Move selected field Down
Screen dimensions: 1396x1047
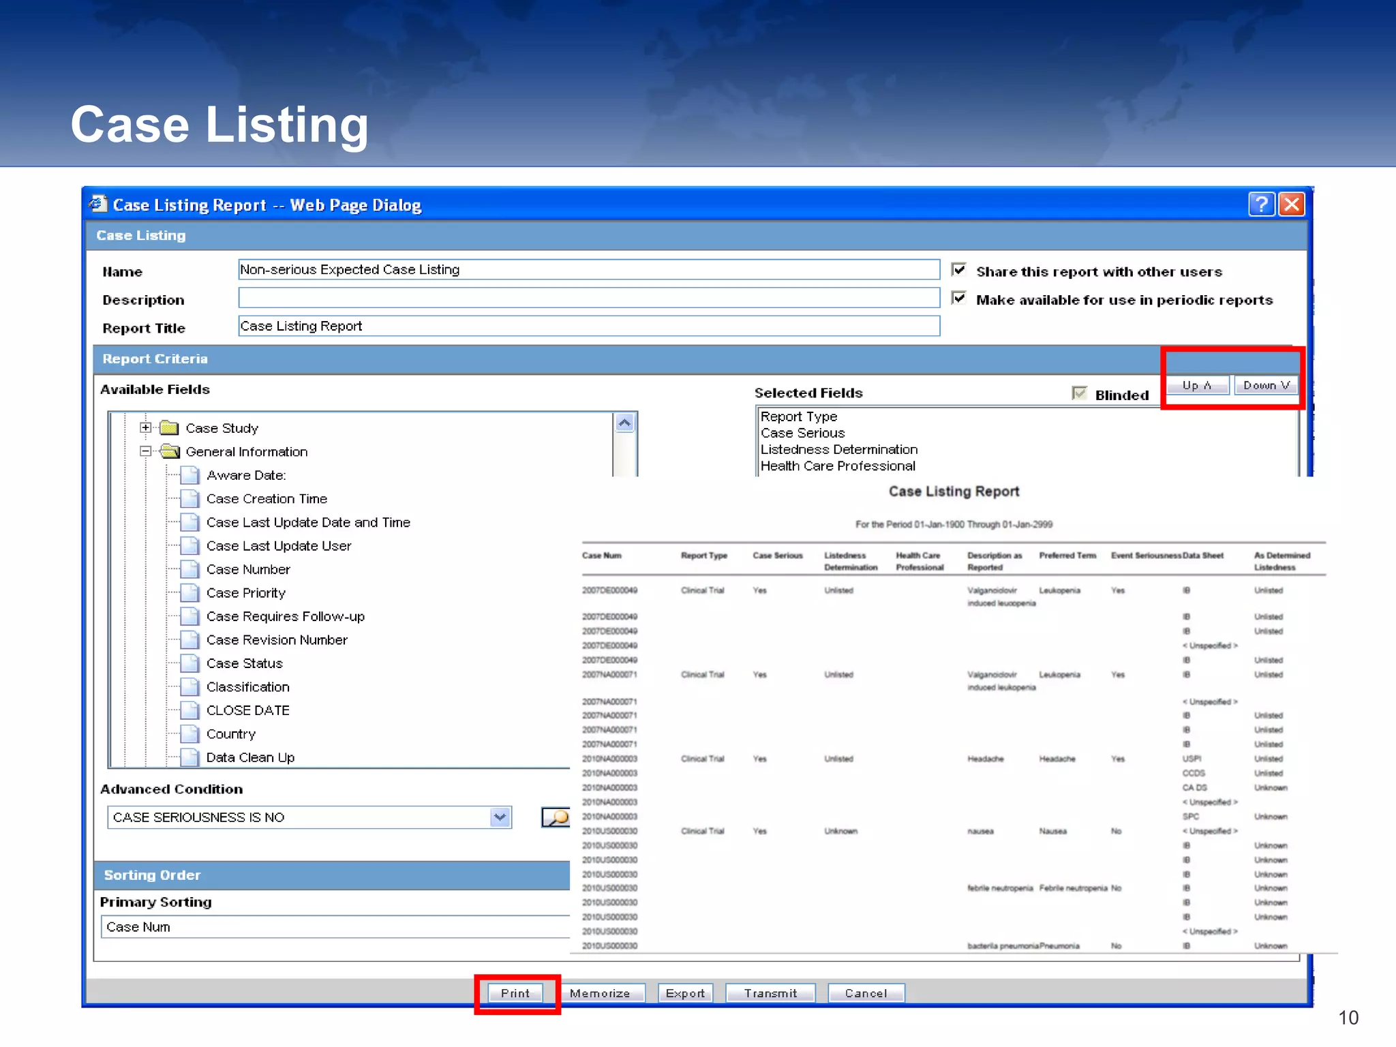point(1266,385)
